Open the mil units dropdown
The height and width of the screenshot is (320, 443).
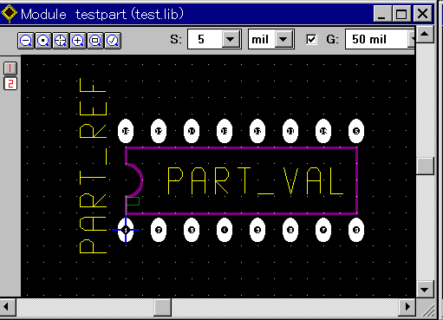[x=283, y=39]
